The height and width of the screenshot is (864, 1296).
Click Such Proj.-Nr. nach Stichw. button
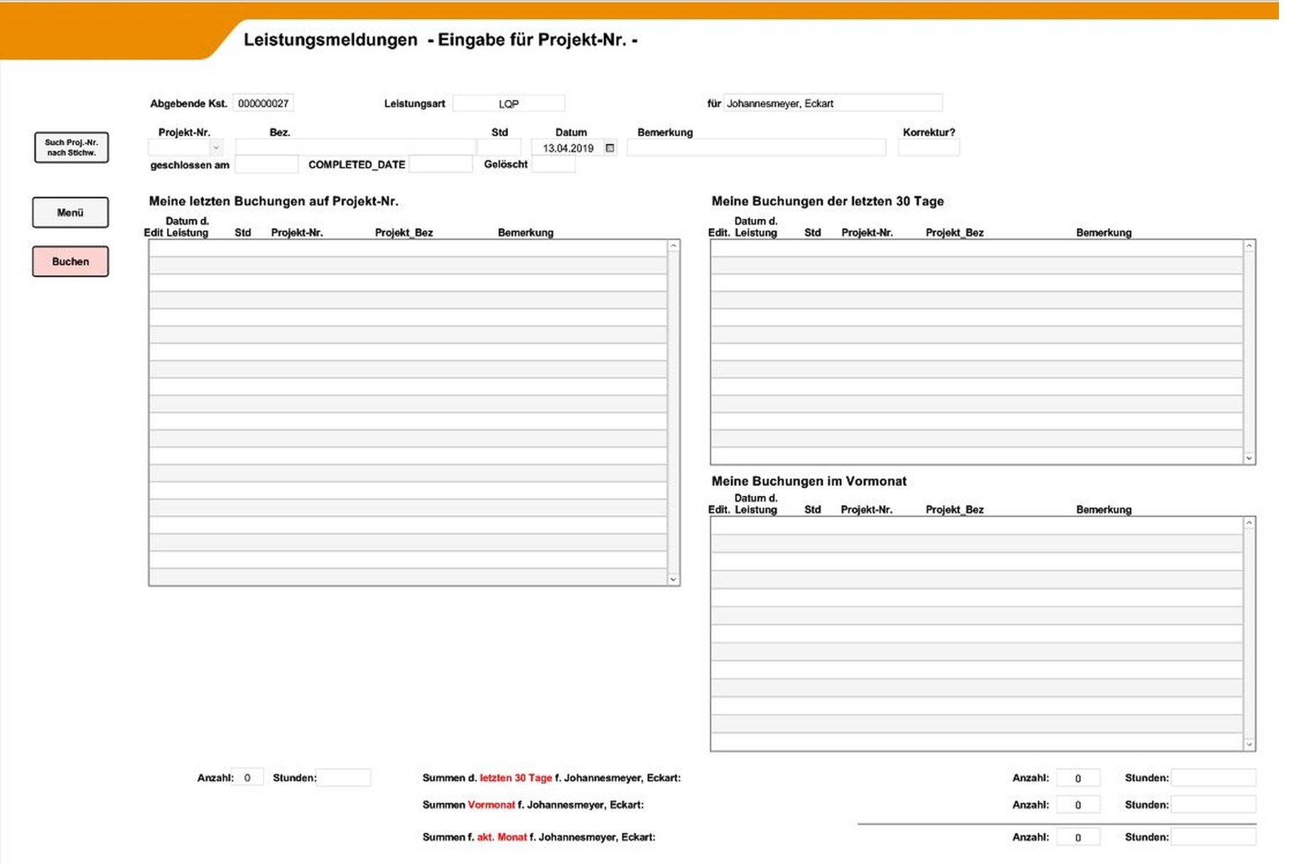pos(71,147)
